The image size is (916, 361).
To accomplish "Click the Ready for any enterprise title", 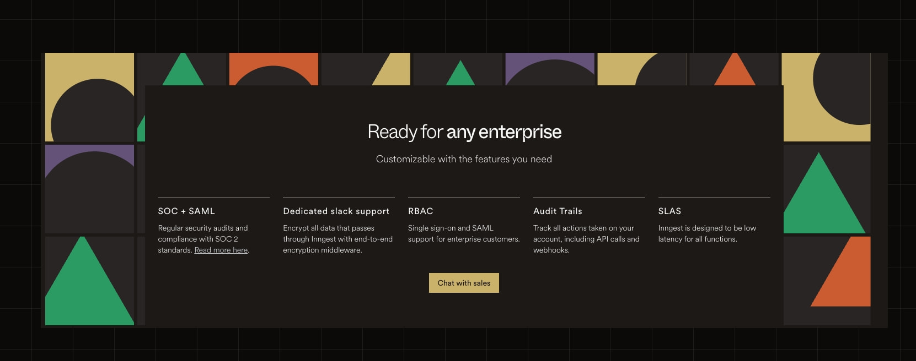I will point(464,132).
